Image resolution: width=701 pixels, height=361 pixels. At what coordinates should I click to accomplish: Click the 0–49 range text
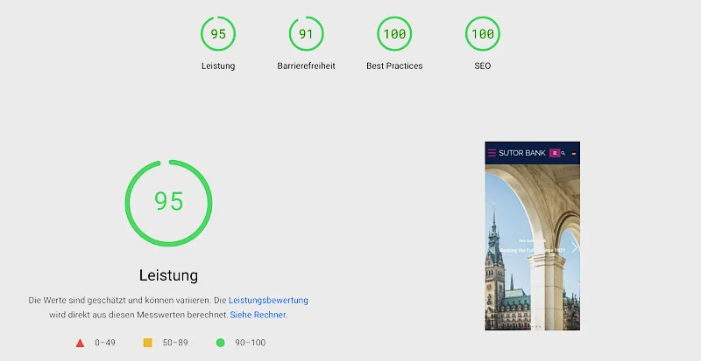pos(105,343)
